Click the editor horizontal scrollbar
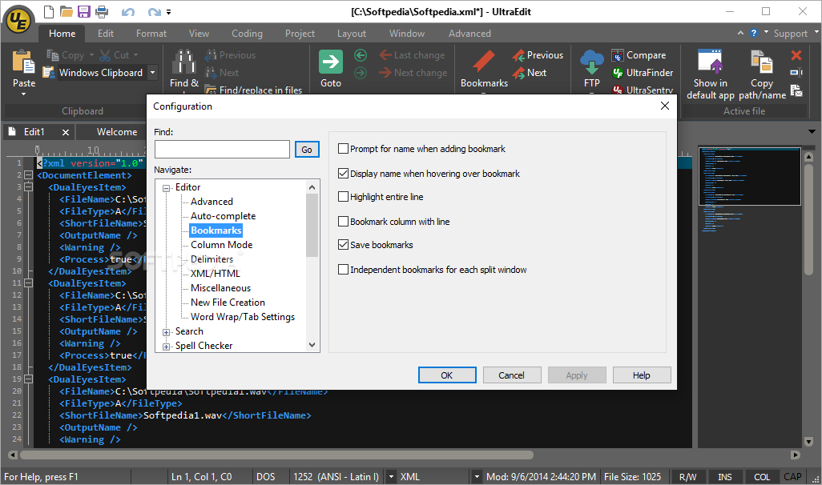Image resolution: width=822 pixels, height=485 pixels. (276, 455)
